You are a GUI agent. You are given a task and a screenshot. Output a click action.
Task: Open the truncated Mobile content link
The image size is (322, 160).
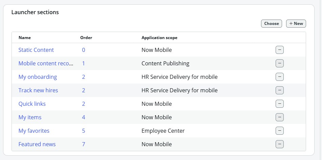[x=46, y=63]
